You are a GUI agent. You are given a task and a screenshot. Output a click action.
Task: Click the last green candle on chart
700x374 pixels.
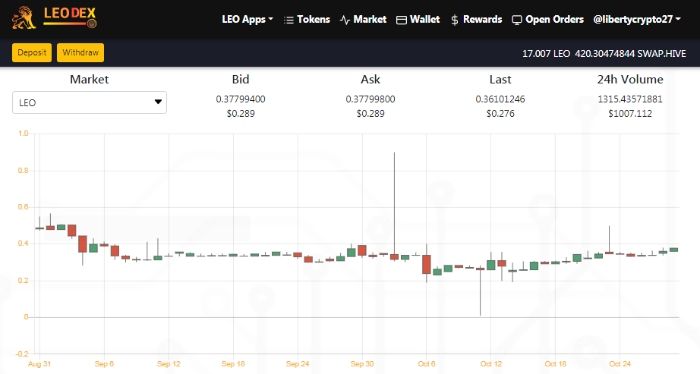(673, 250)
